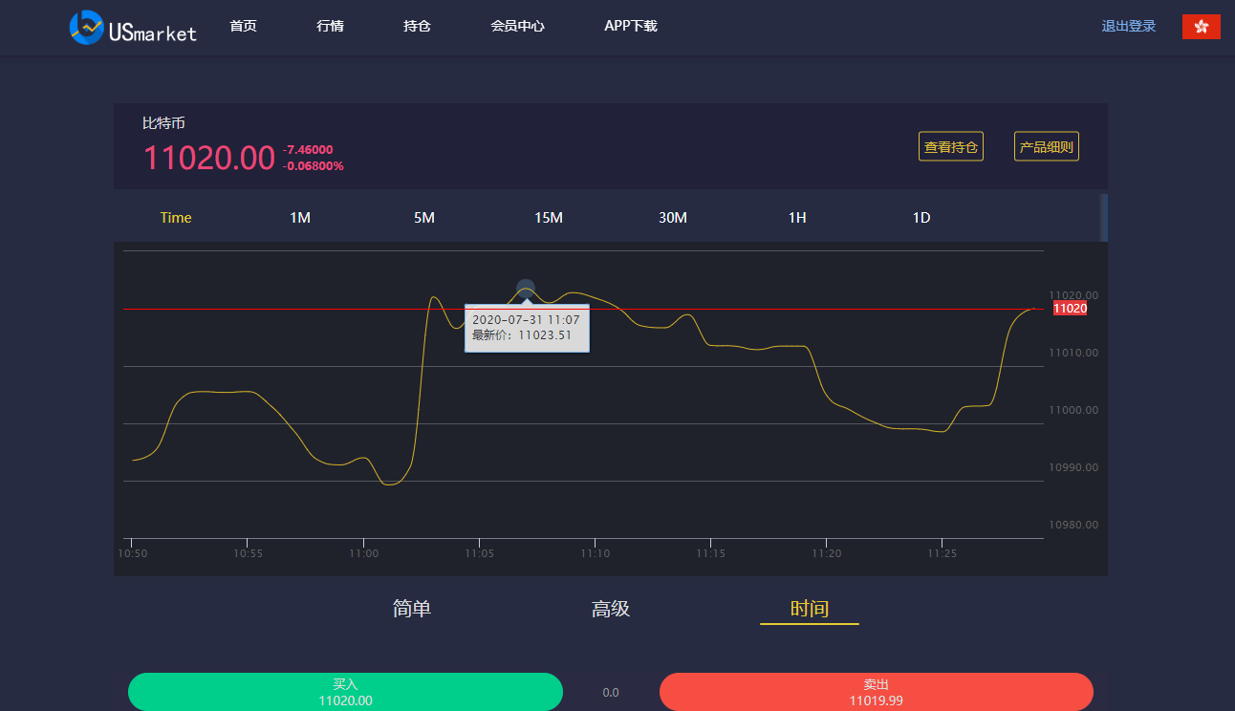Click the 11010.00 price axis label
This screenshot has height=711, width=1235.
tap(1073, 353)
